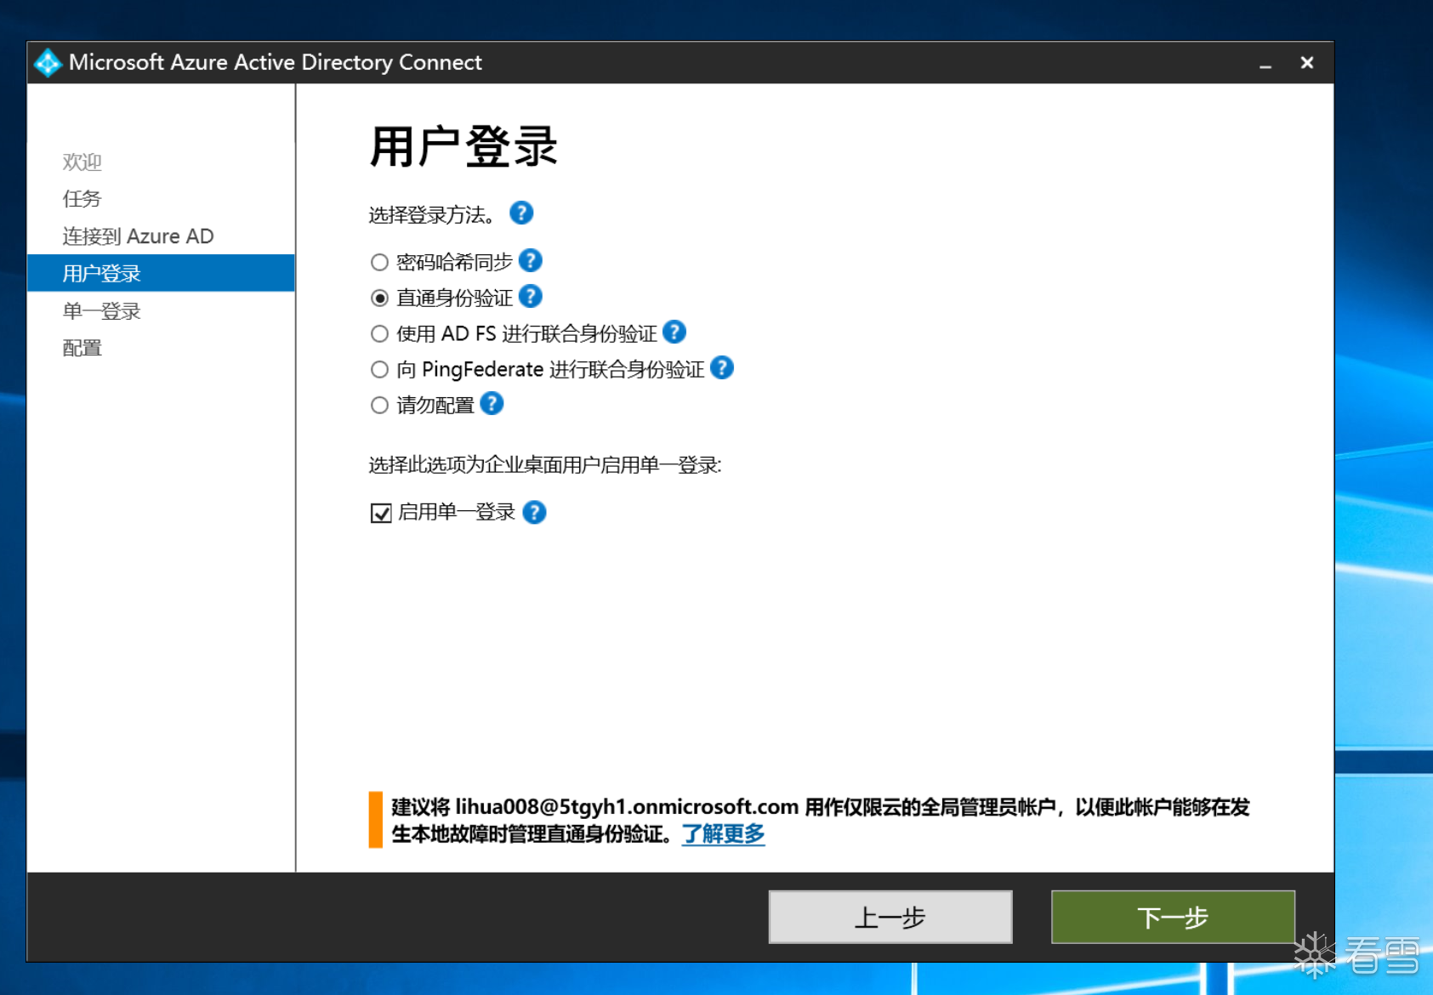Click the 上一步 button

pos(890,917)
